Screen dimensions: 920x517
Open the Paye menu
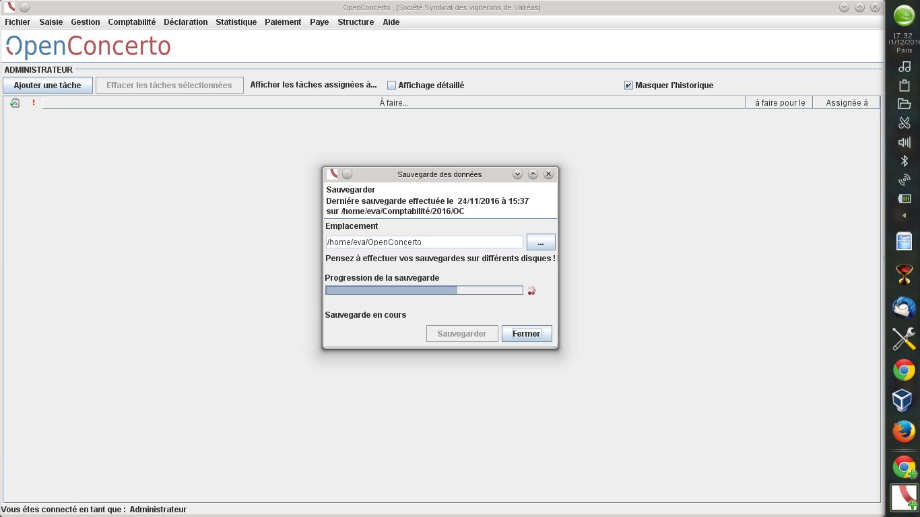coord(319,22)
